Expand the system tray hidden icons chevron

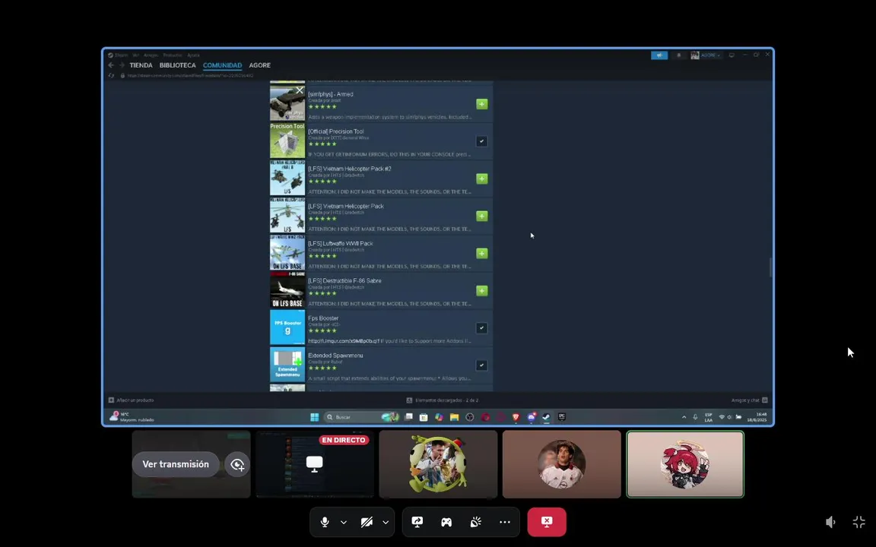point(684,417)
